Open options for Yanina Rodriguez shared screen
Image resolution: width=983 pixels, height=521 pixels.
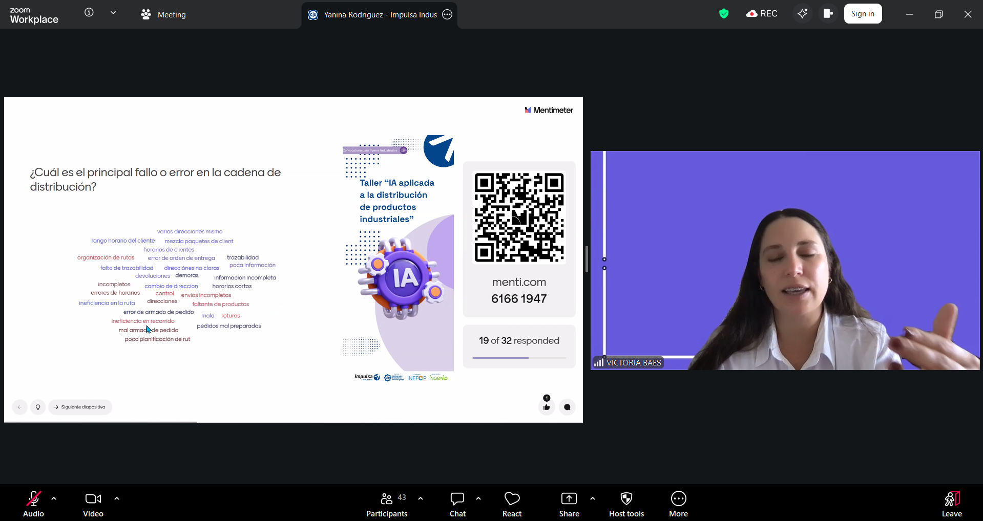(447, 14)
